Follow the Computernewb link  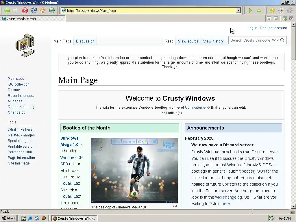[197, 108]
